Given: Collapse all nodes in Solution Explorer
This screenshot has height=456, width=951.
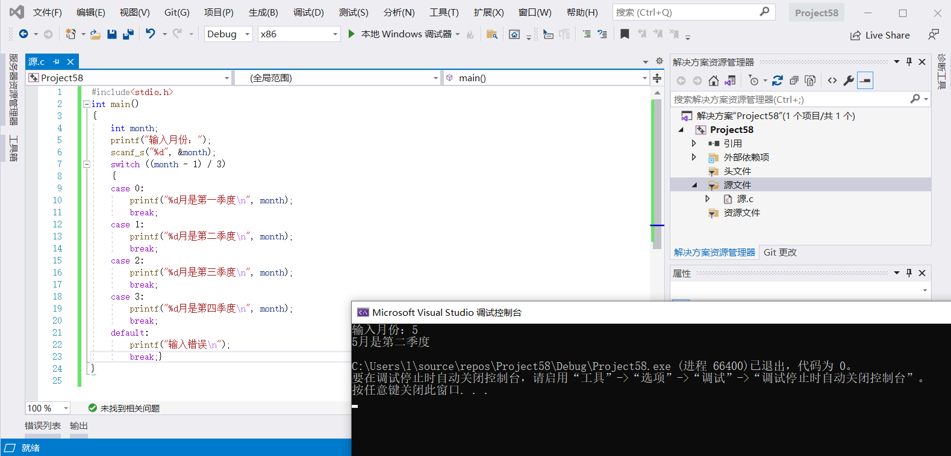Looking at the screenshot, I should (794, 81).
